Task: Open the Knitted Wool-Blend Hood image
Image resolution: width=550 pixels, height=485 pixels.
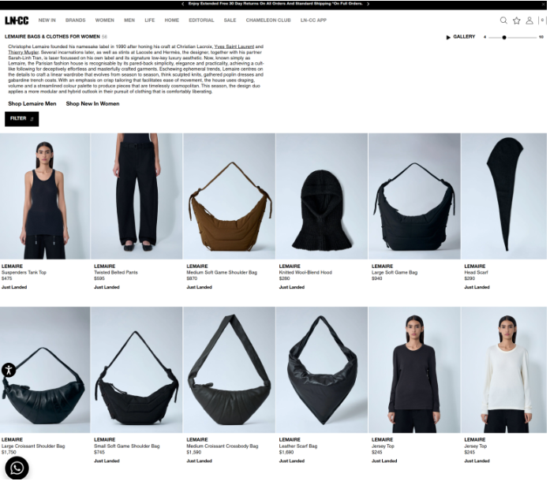Action: 322,196
